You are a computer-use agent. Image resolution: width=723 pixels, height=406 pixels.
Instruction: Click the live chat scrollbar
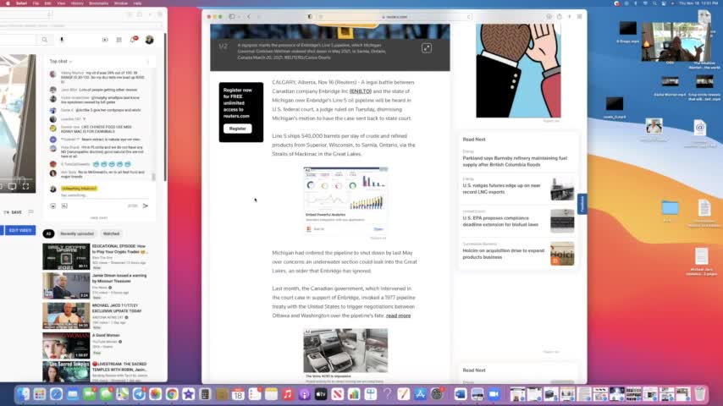point(153,177)
